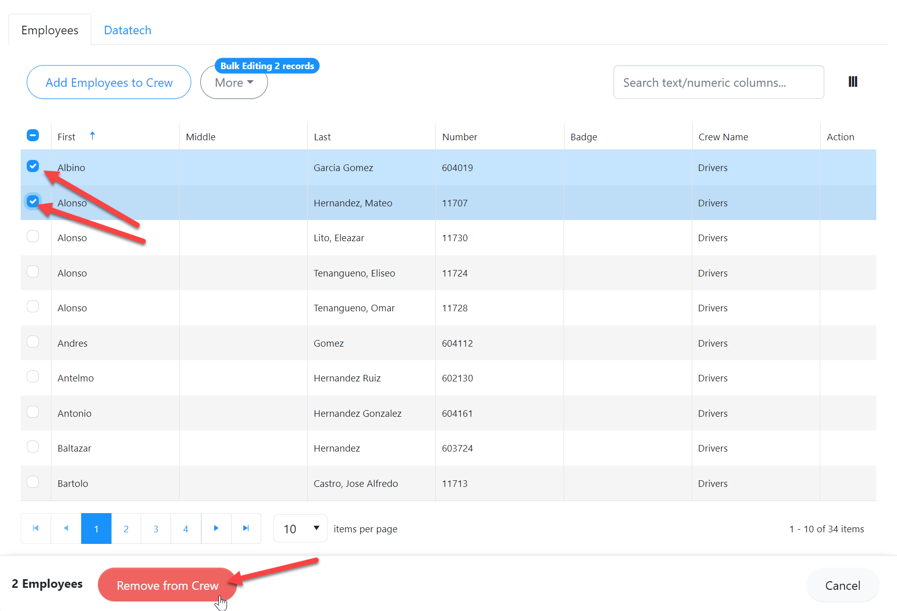Tick the checkbox for Bartolo Castro
Screen dimensions: 897x611
tap(33, 482)
